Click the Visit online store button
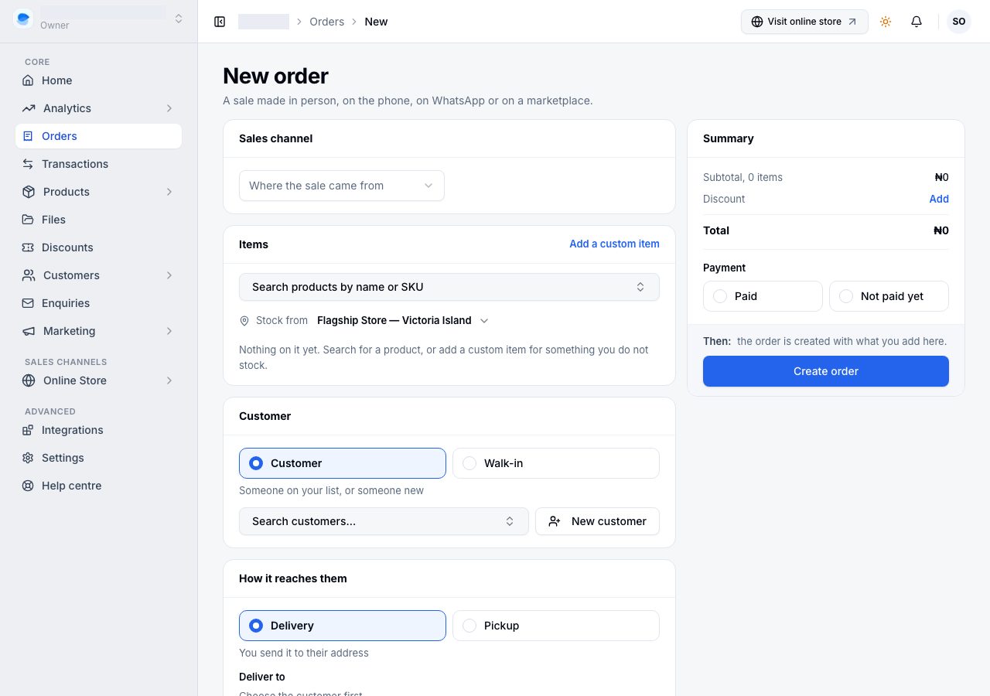The image size is (990, 696). click(x=804, y=22)
